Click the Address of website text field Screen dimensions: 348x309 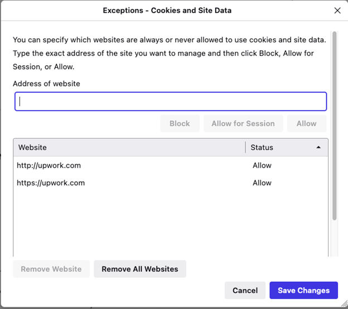(171, 101)
